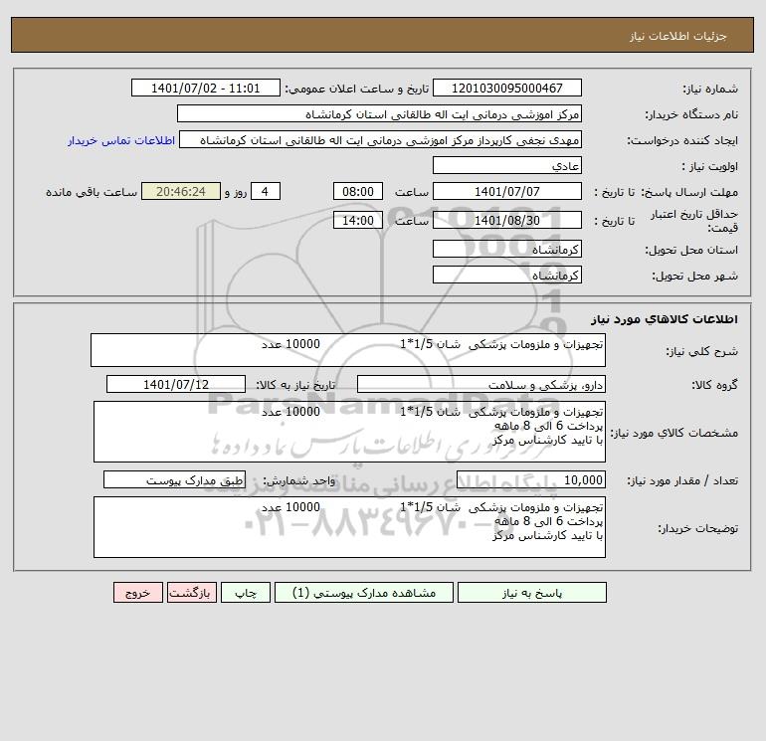Image resolution: width=766 pixels, height=741 pixels.
Task: Open اطلاعات تماس خریدار link
Action: (x=121, y=140)
